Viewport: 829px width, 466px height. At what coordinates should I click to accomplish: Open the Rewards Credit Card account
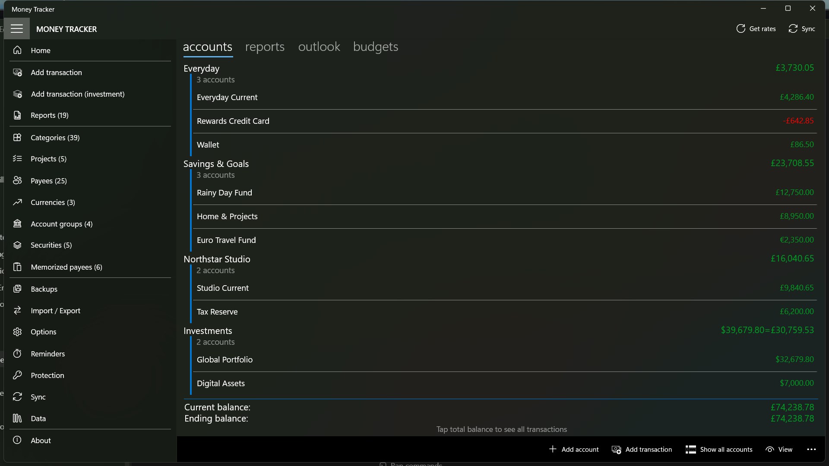click(505, 121)
